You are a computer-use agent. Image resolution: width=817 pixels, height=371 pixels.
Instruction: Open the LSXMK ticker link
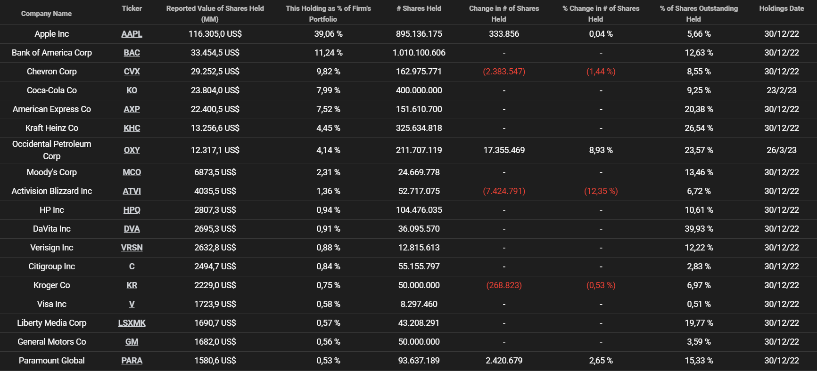pos(132,323)
